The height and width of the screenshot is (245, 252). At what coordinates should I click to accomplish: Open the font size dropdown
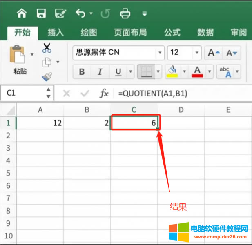pos(197,53)
